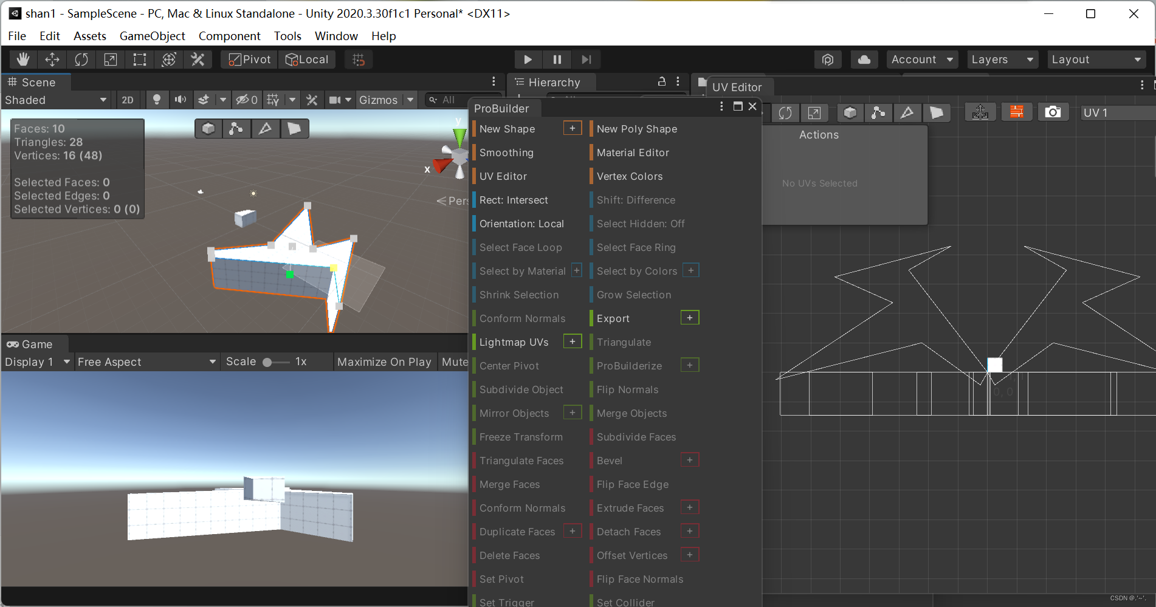Screen dimensions: 1156x607
Task: Select the Face edit mode in the Scene toolbar
Action: [295, 128]
